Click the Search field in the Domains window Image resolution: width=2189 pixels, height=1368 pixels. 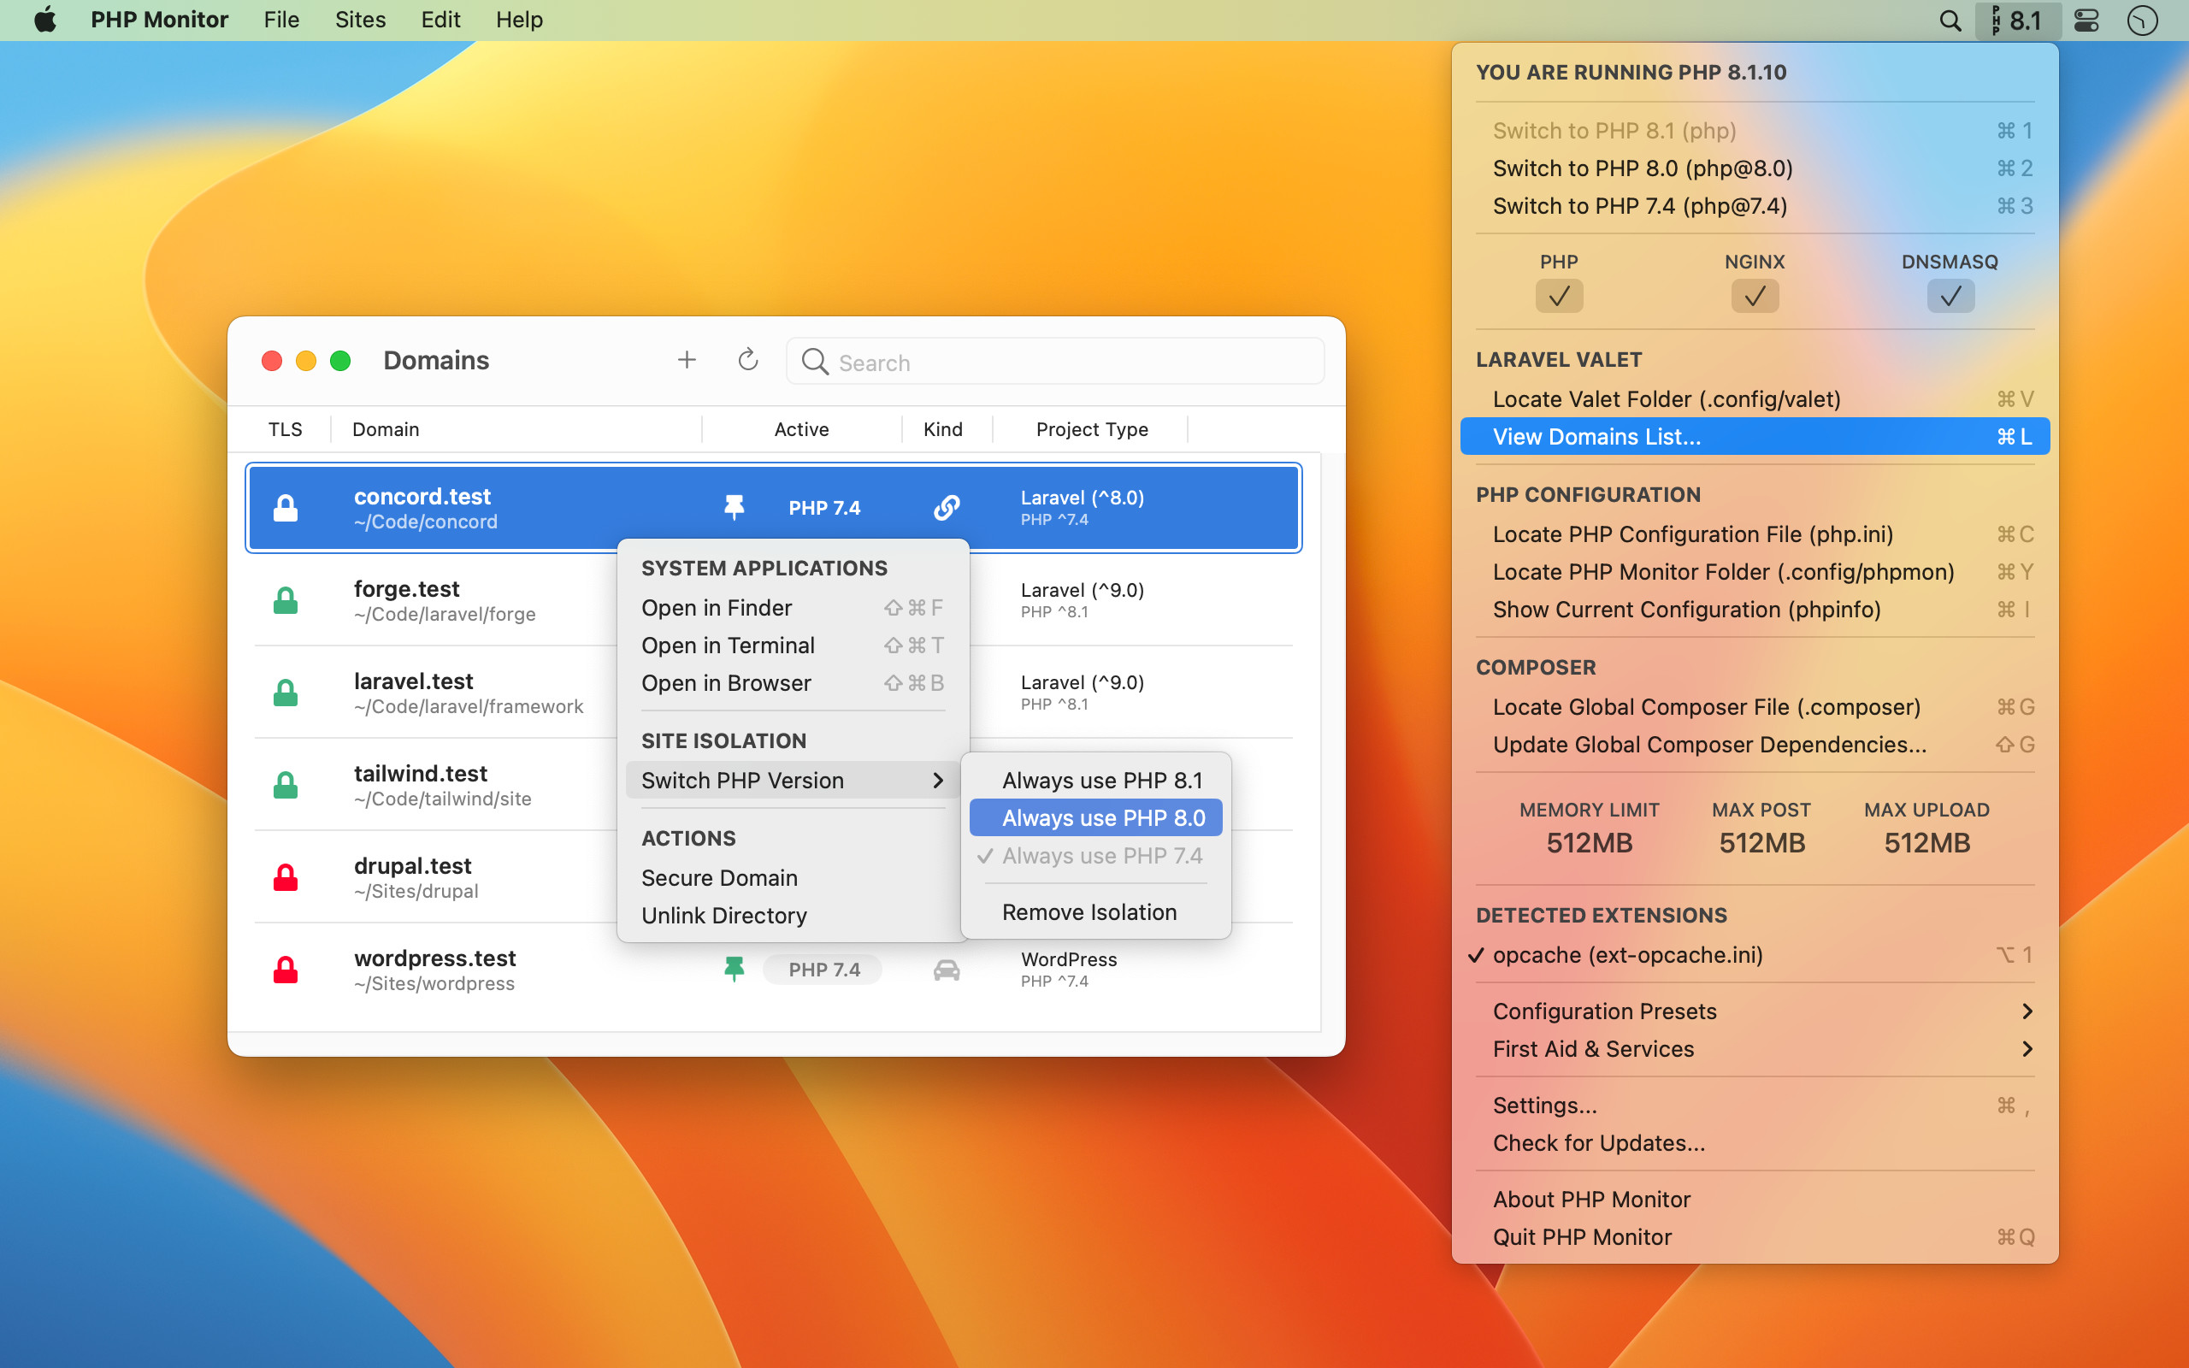(x=1053, y=362)
